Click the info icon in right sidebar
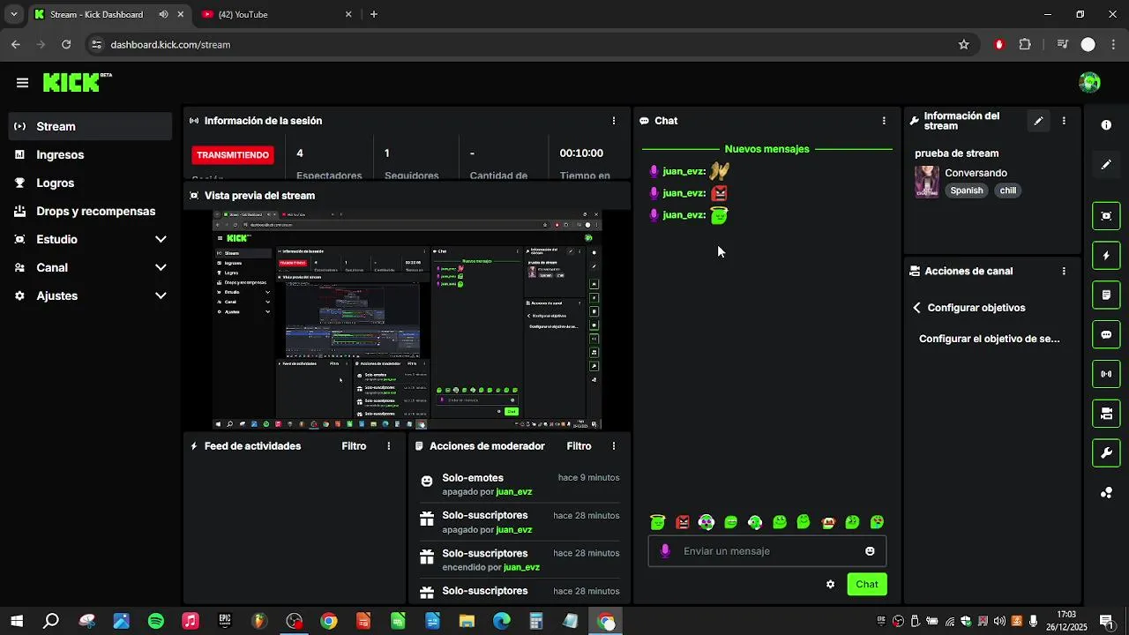Screen dimensions: 1129x635 coord(1106,125)
